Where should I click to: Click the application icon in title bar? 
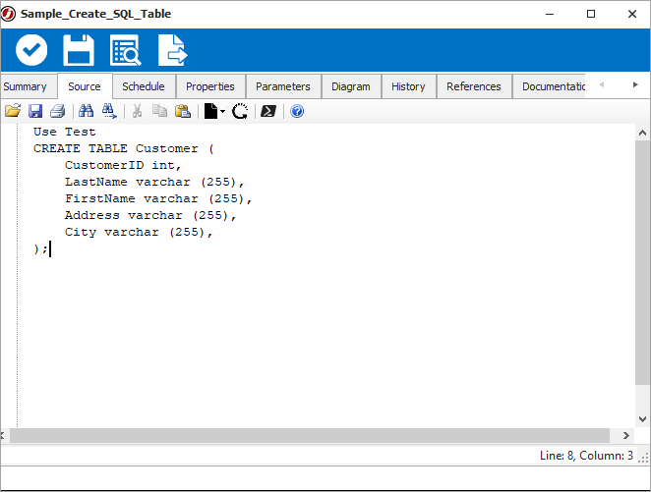tap(8, 14)
